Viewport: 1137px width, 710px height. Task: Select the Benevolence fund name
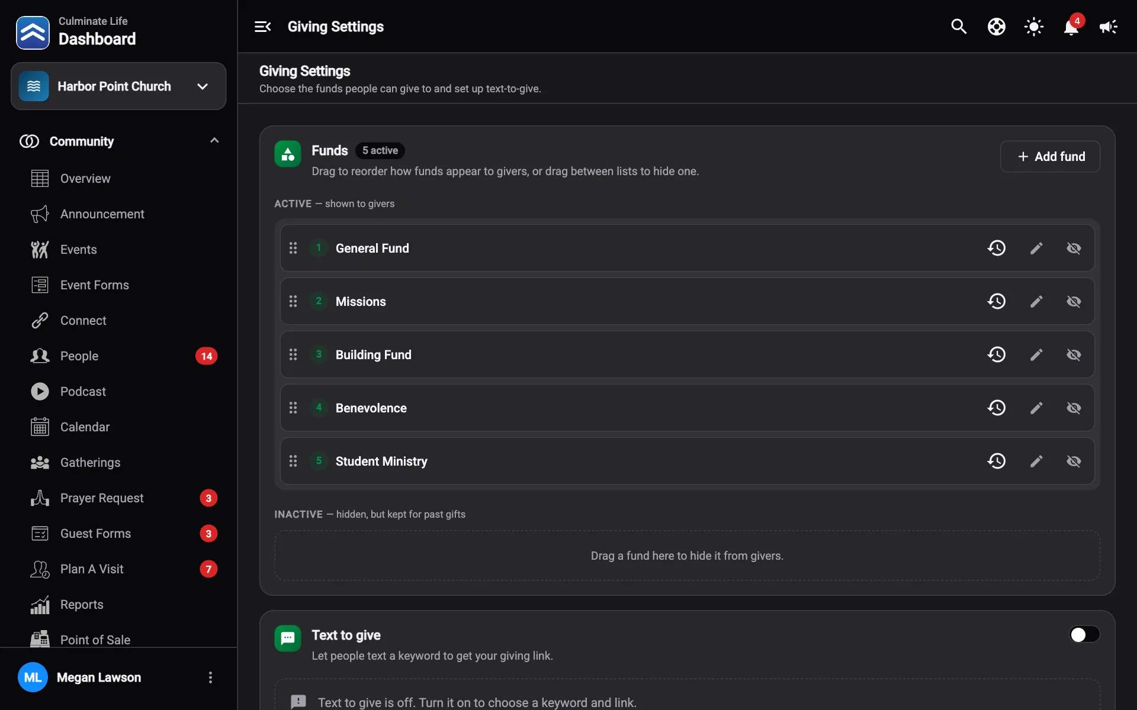[x=371, y=408]
